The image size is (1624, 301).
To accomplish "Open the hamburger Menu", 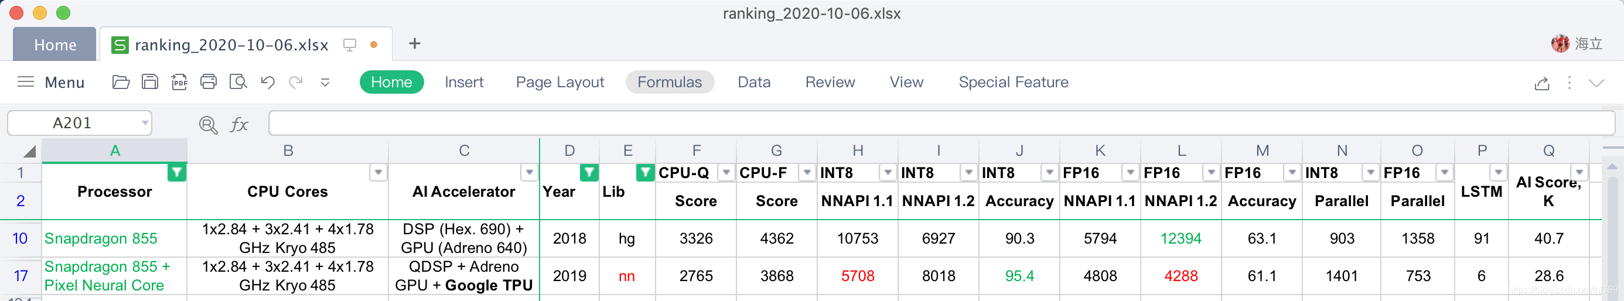I will coord(50,82).
